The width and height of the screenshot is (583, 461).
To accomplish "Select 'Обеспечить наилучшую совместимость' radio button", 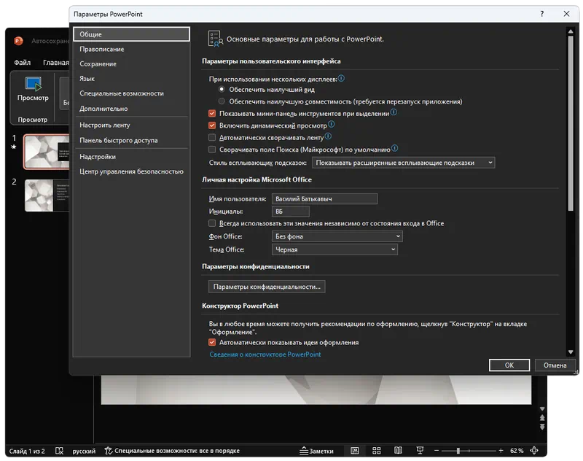I will pyautogui.click(x=222, y=101).
